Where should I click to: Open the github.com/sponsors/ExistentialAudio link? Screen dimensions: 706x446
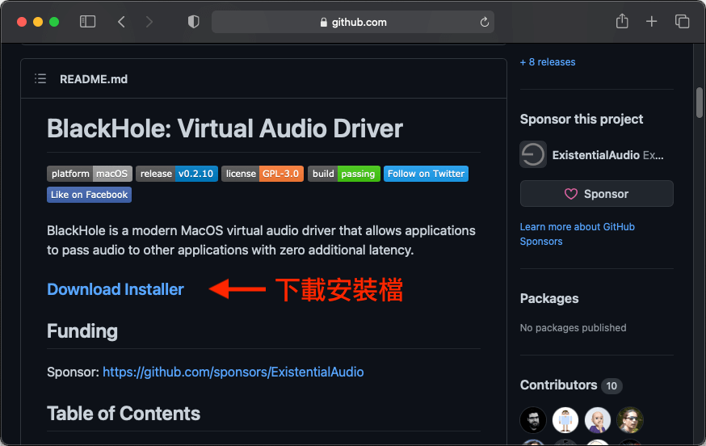[233, 372]
